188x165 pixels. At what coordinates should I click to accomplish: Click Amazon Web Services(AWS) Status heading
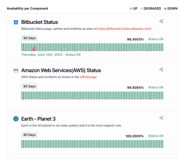(x=61, y=70)
